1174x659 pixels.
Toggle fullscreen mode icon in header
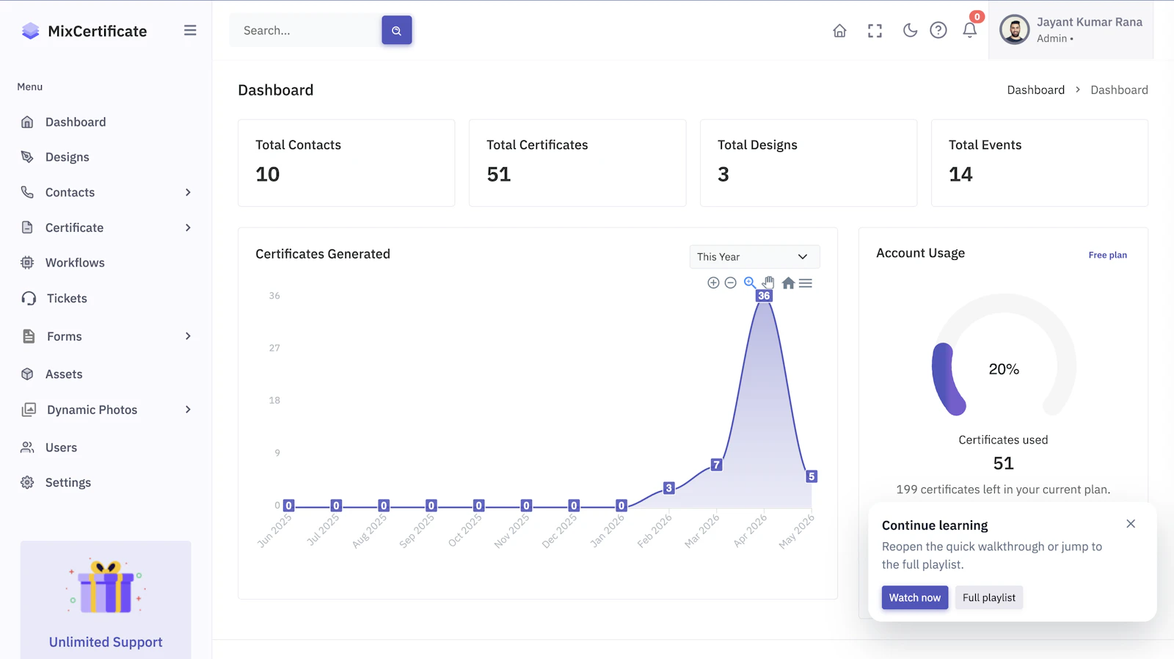pos(875,31)
